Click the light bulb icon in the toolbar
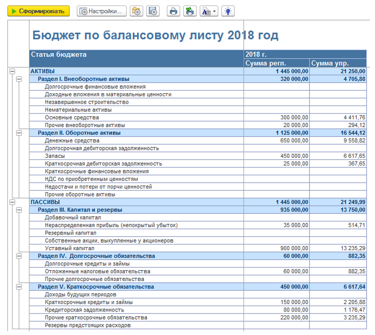This screenshot has width=375, height=335. click(x=228, y=11)
